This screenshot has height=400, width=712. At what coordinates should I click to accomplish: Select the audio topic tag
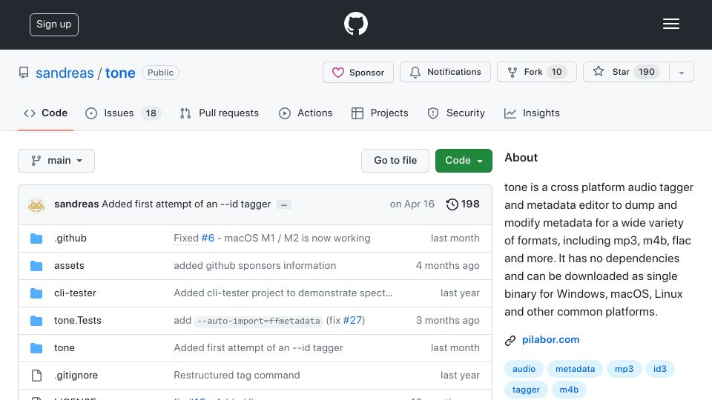point(524,369)
